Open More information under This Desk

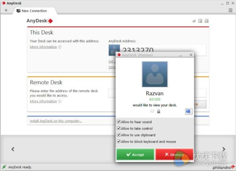[x=43, y=47]
